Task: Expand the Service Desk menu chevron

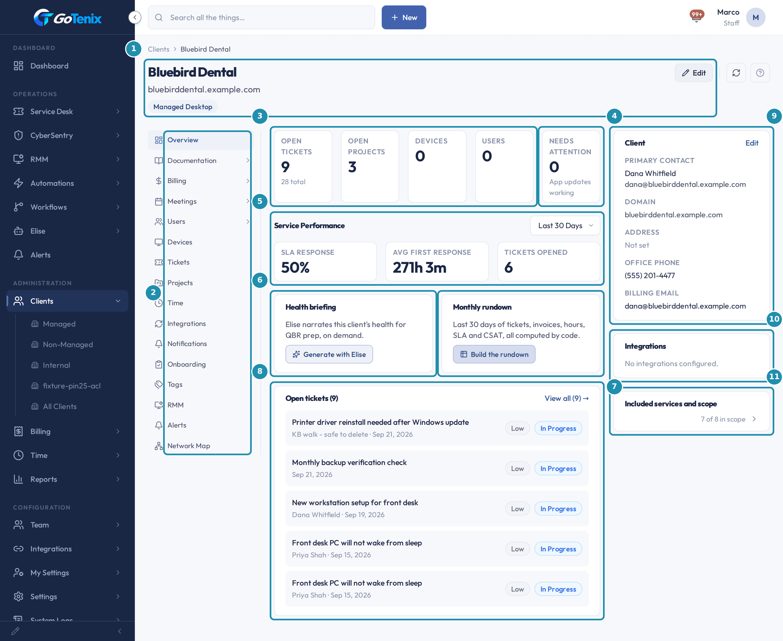Action: (118, 112)
